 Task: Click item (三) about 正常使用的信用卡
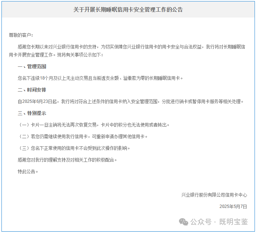(x=74, y=148)
